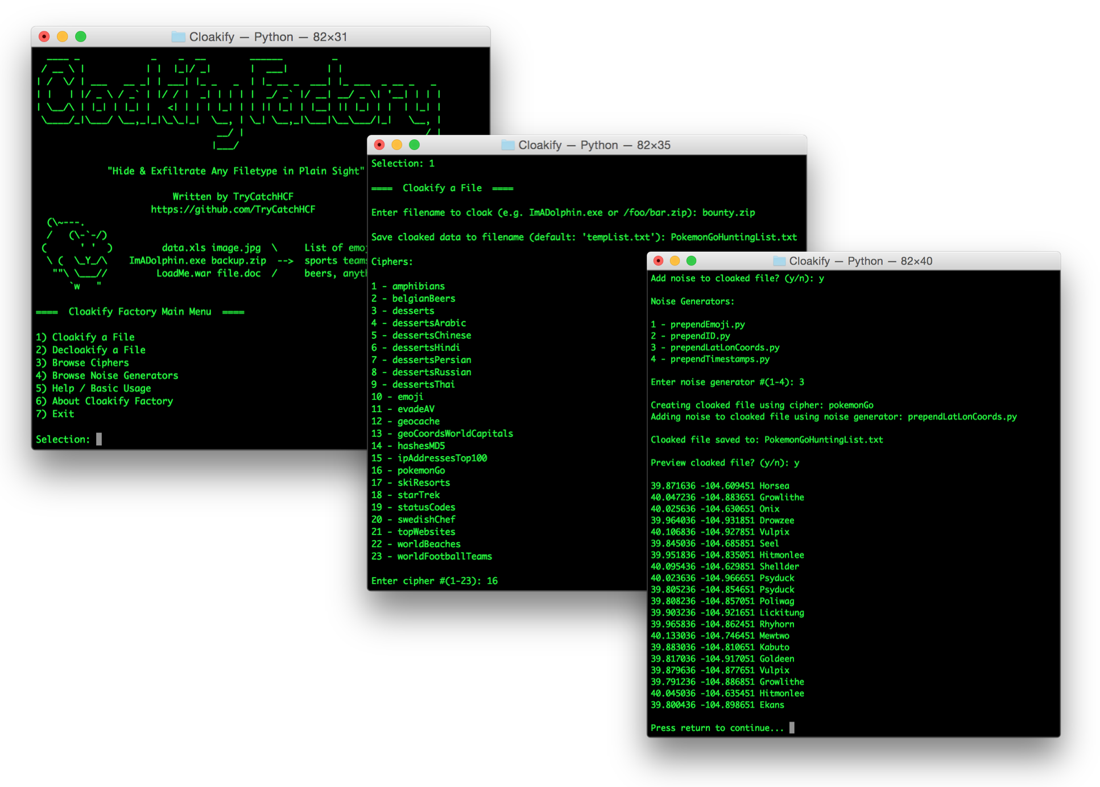This screenshot has height=787, width=1100.
Task: Click cipher '14 - hashesMD5'
Action: click(408, 446)
